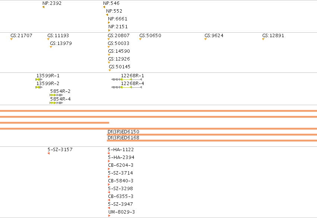Select the GS:21707 insertion label
The height and width of the screenshot is (218, 317).
pyautogui.click(x=22, y=36)
